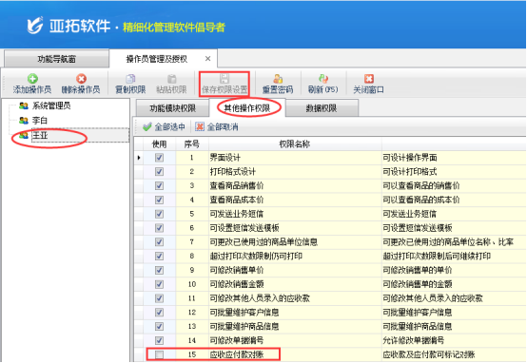Viewport: 527px width, 363px height.
Task: Toggle checkbox for 可修改销售单价 row 9
Action: coord(159,270)
